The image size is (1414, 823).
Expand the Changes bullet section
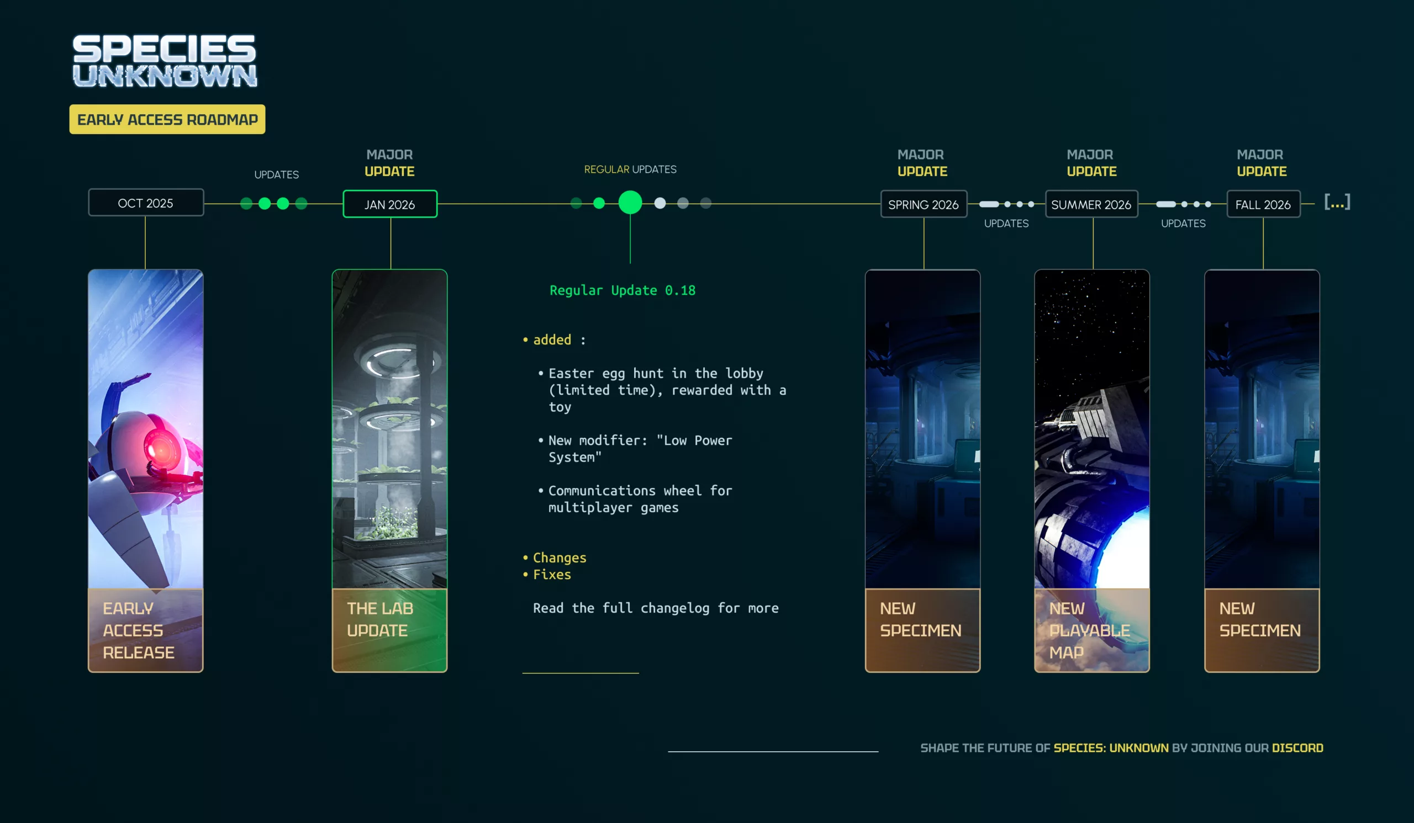coord(559,558)
